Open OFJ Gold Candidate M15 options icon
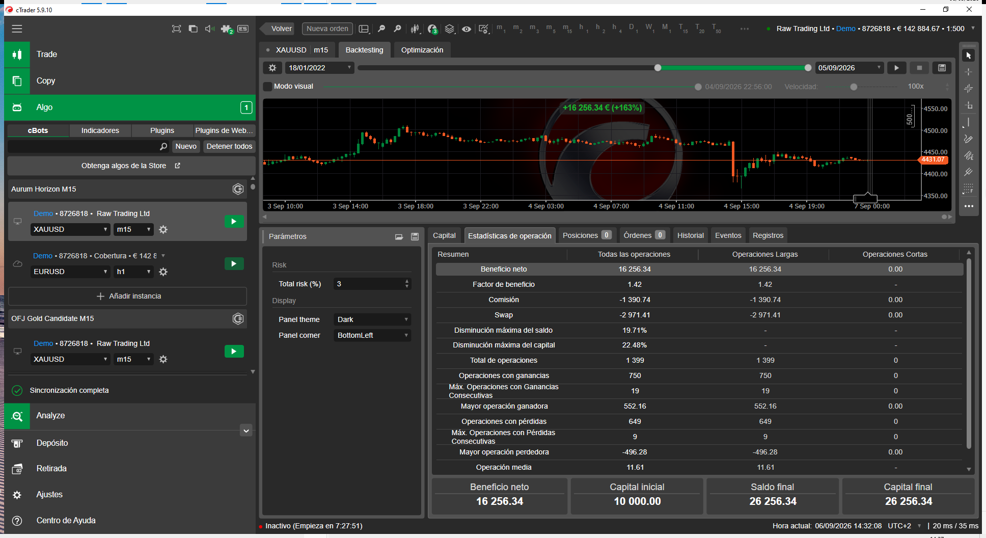Viewport: 986px width, 538px height. (238, 319)
